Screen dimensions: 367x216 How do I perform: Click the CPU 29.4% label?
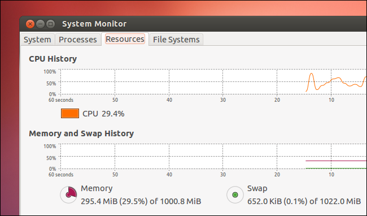tap(103, 114)
